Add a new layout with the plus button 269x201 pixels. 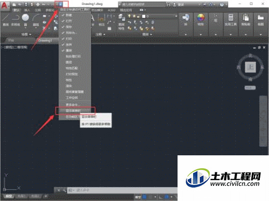[46, 196]
